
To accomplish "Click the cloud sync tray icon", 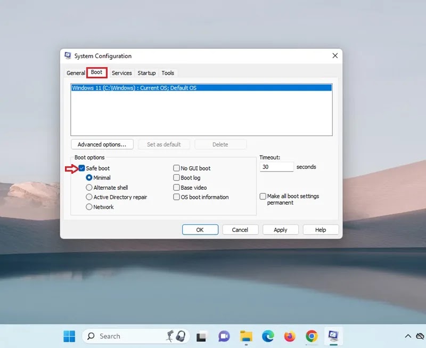I will [x=420, y=336].
